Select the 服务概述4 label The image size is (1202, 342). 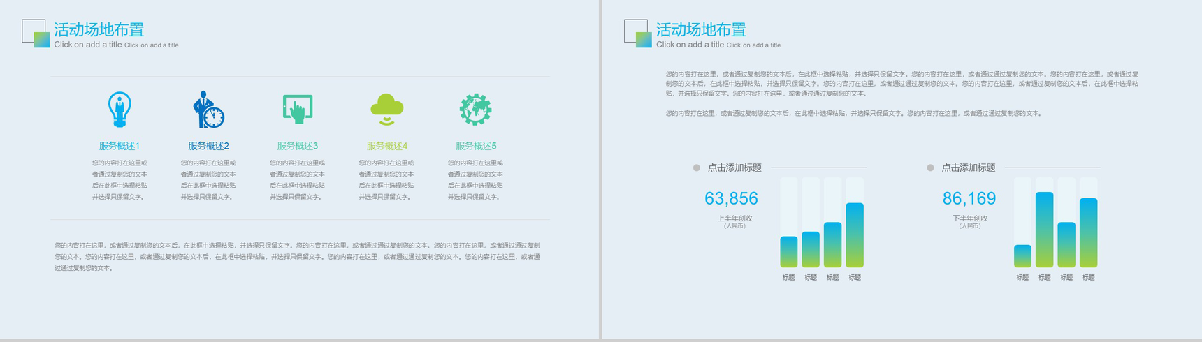(387, 146)
